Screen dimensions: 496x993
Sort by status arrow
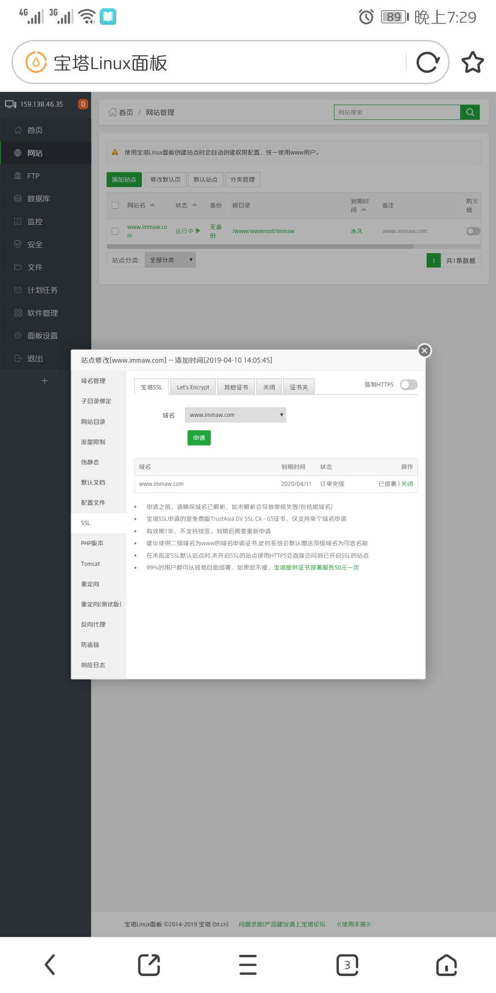(194, 205)
